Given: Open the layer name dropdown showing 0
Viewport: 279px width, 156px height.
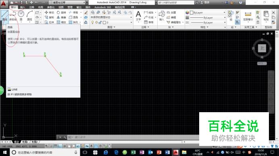Looking at the screenshot, I should coord(111,23).
